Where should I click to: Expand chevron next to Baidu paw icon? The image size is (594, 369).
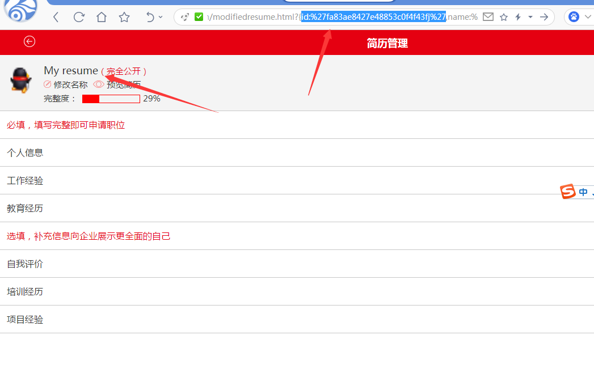(x=588, y=17)
